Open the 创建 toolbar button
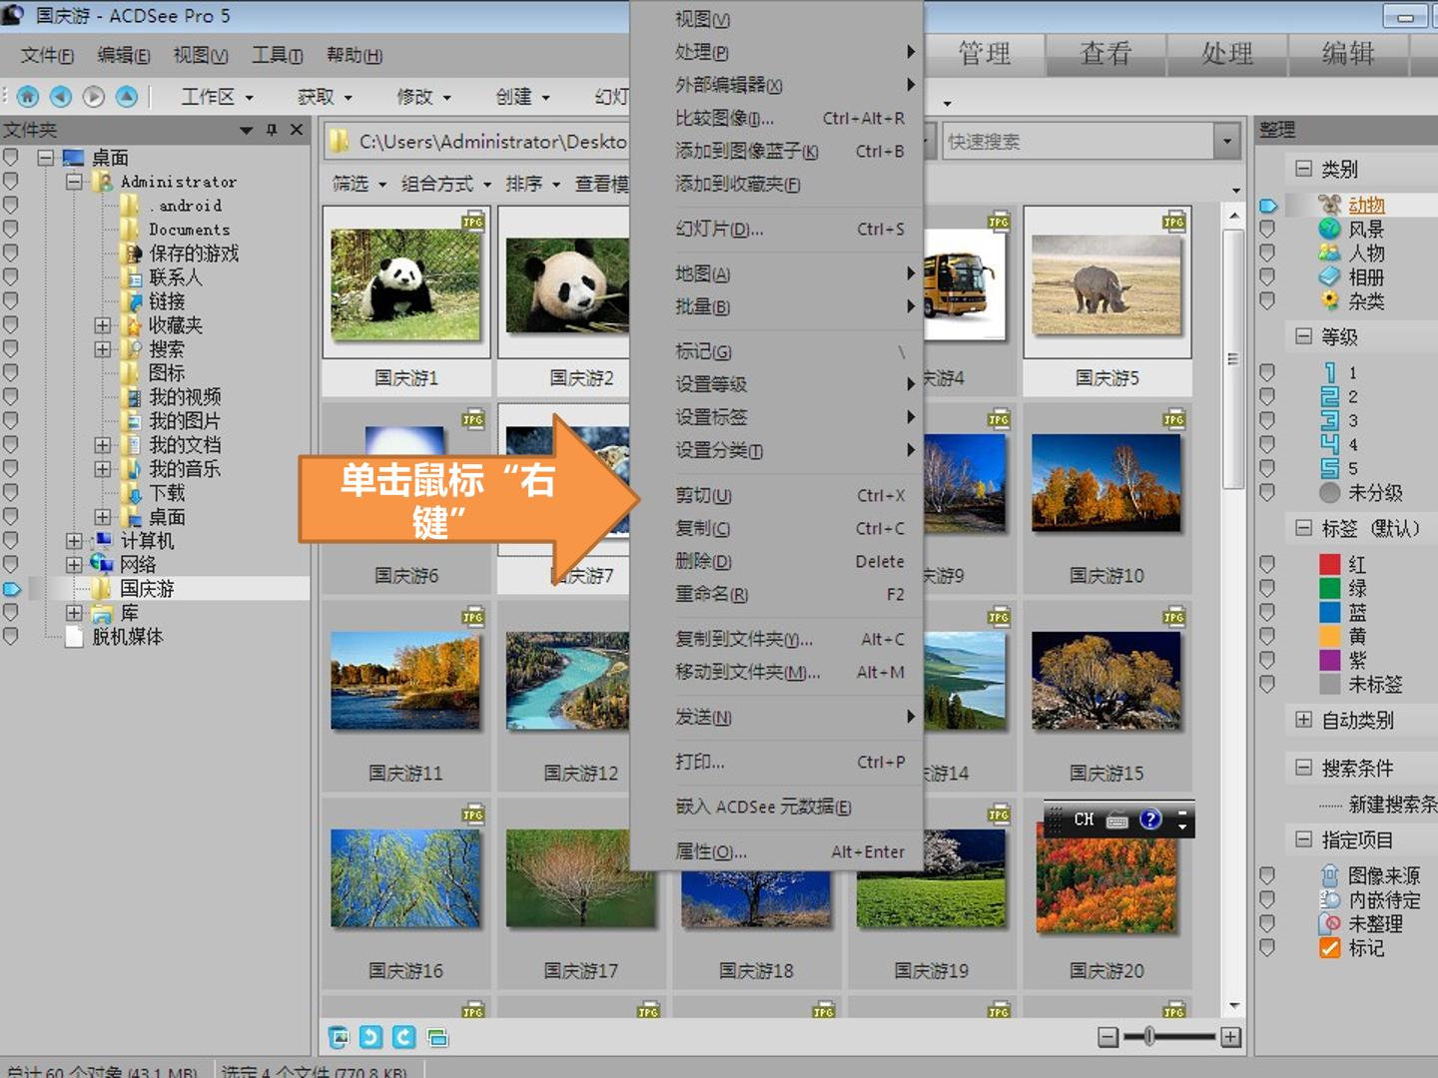 (x=523, y=97)
